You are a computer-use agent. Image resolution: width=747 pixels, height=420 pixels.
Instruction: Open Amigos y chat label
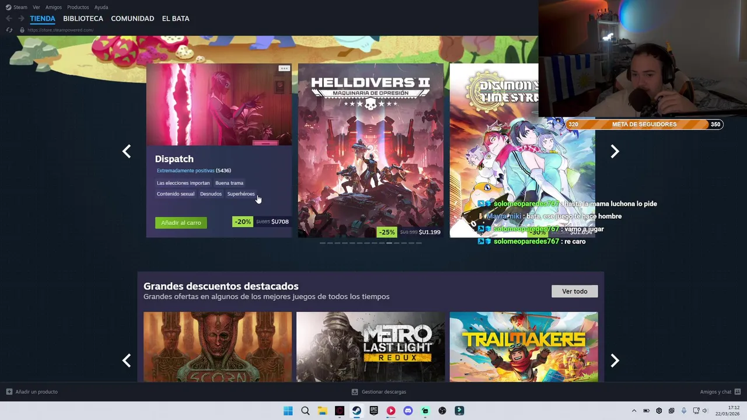coord(715,392)
